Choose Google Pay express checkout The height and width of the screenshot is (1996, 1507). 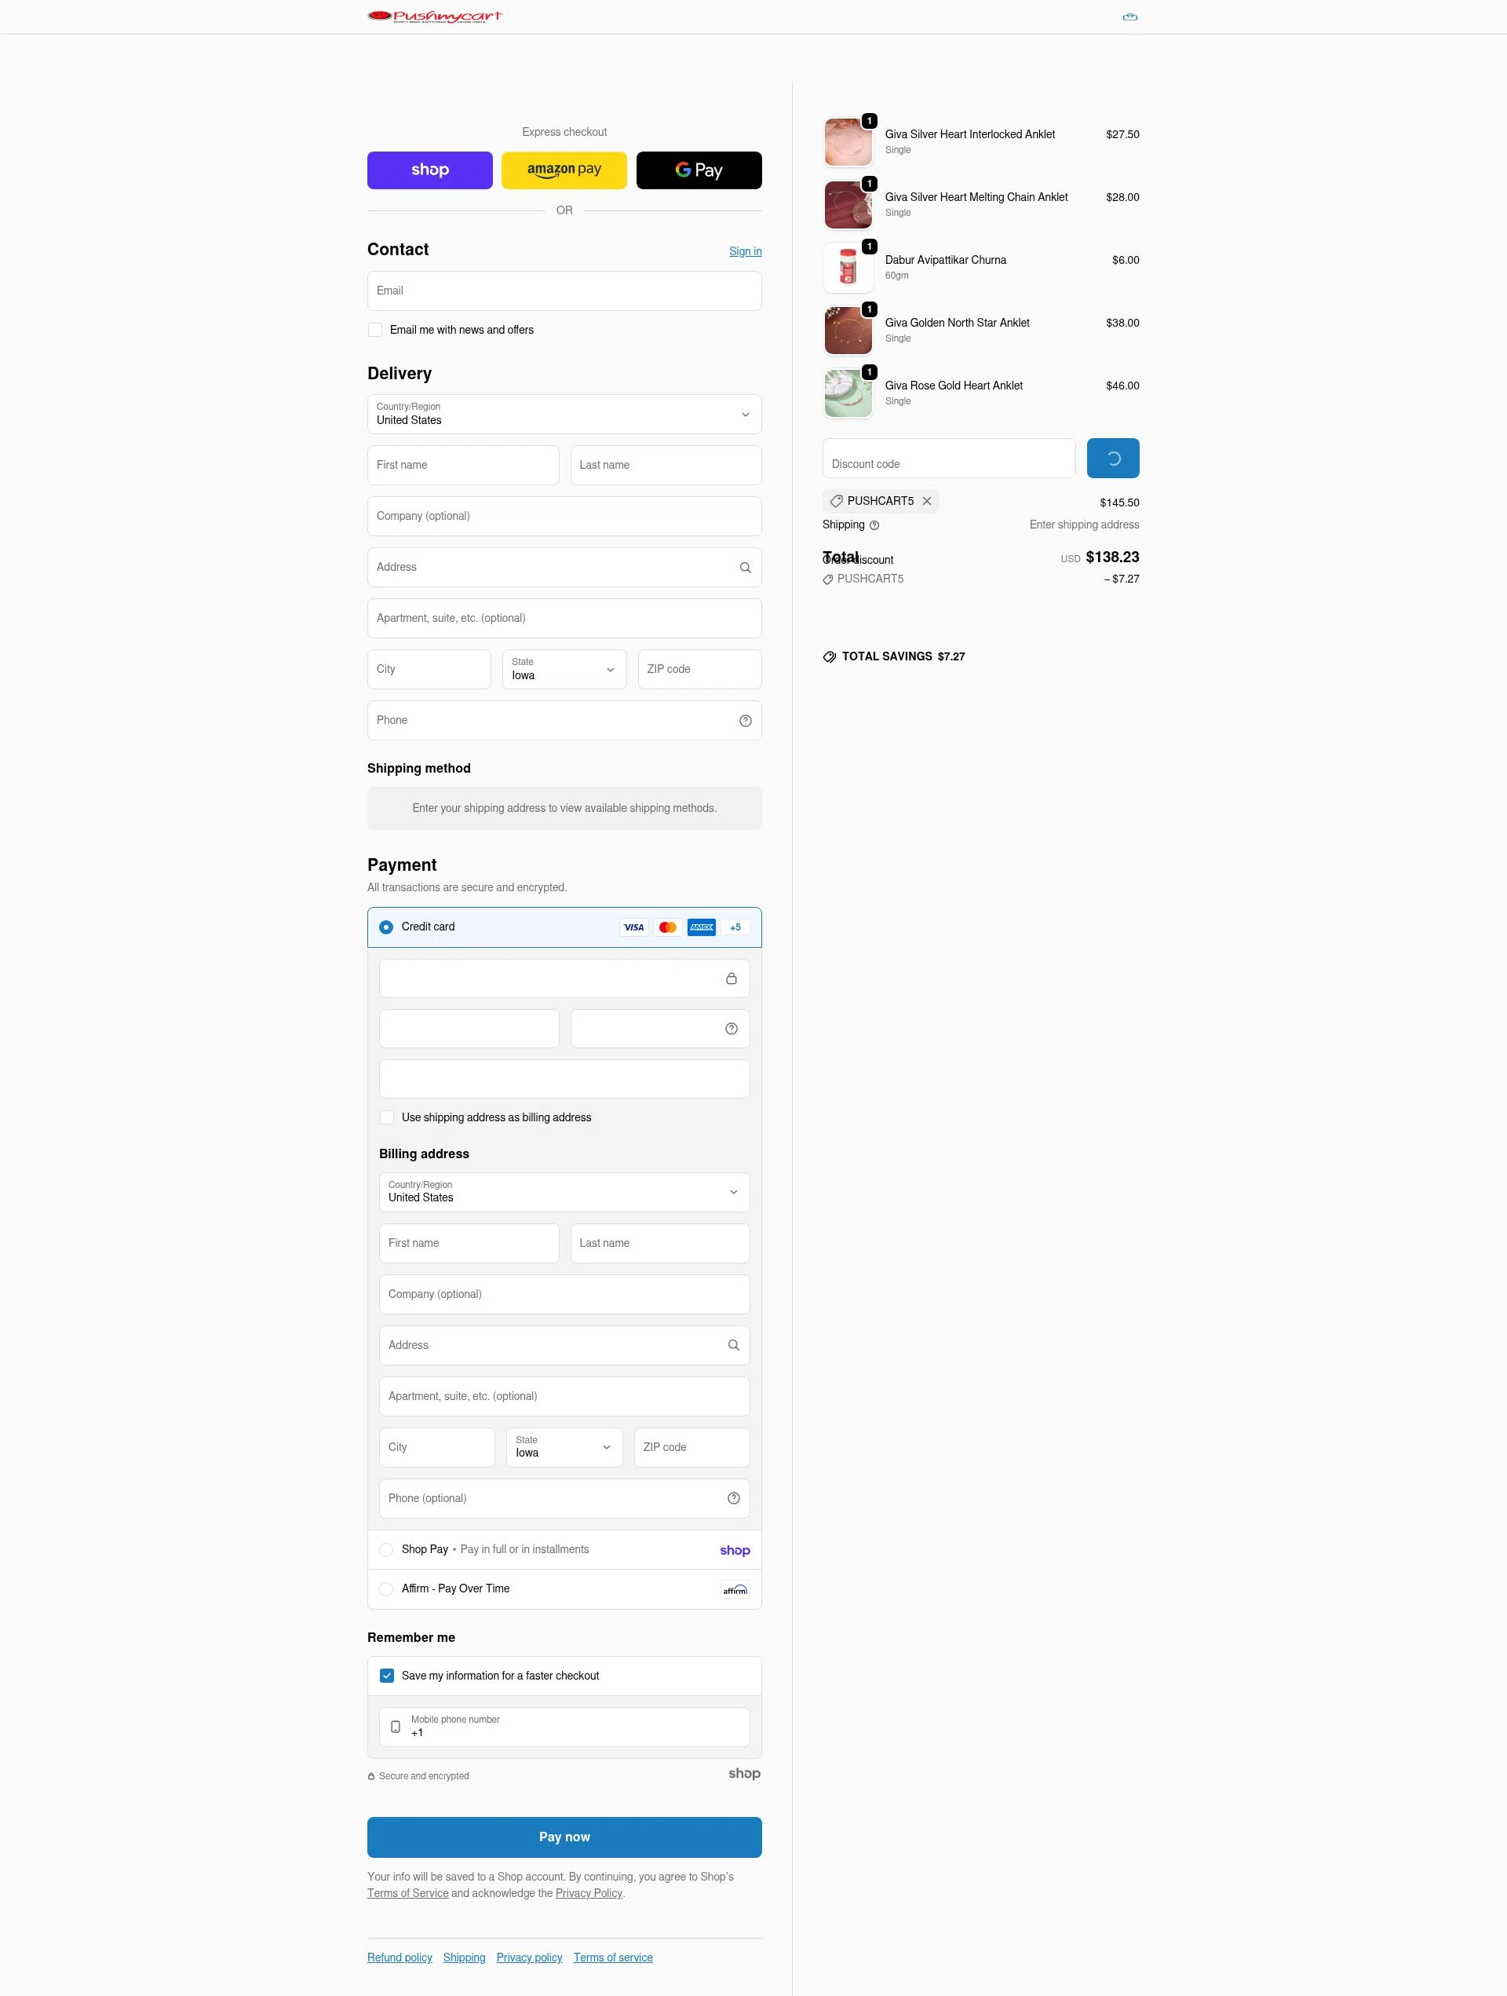coord(698,170)
